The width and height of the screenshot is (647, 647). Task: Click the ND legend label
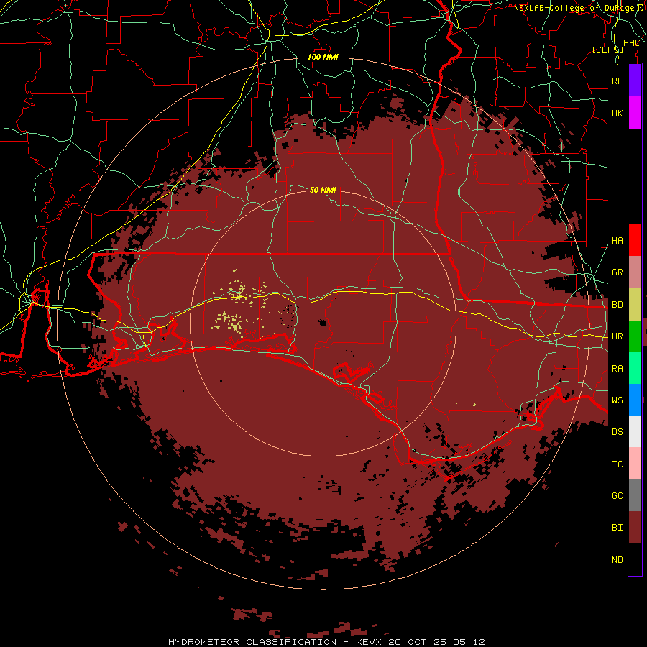coord(617,560)
